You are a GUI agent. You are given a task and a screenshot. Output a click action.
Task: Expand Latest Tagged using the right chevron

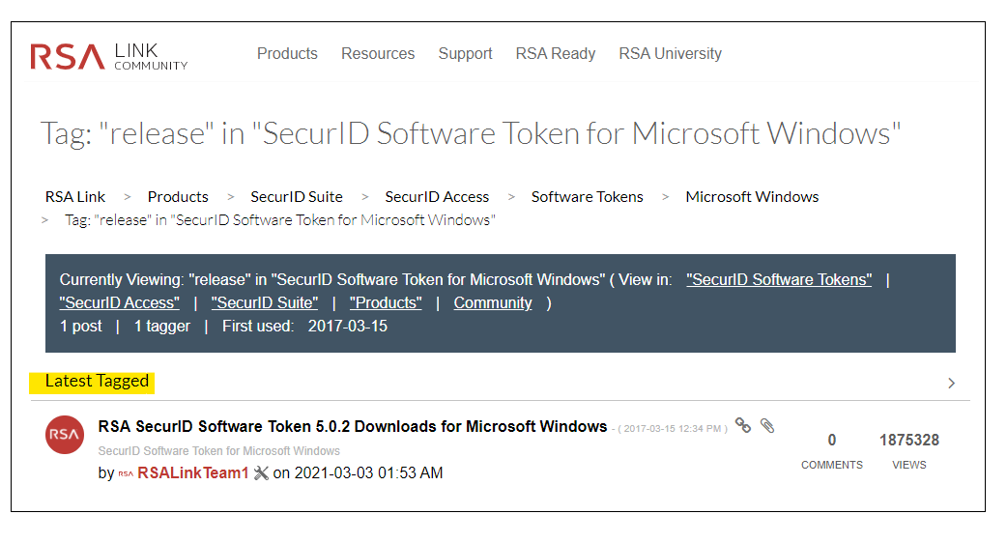click(x=952, y=384)
